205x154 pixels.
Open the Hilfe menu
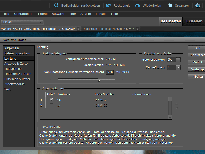114,14
